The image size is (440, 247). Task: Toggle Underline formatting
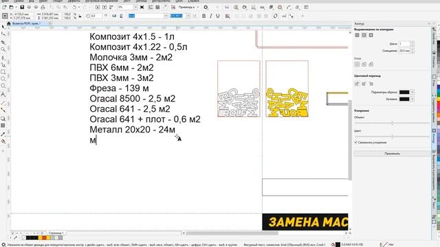click(217, 16)
